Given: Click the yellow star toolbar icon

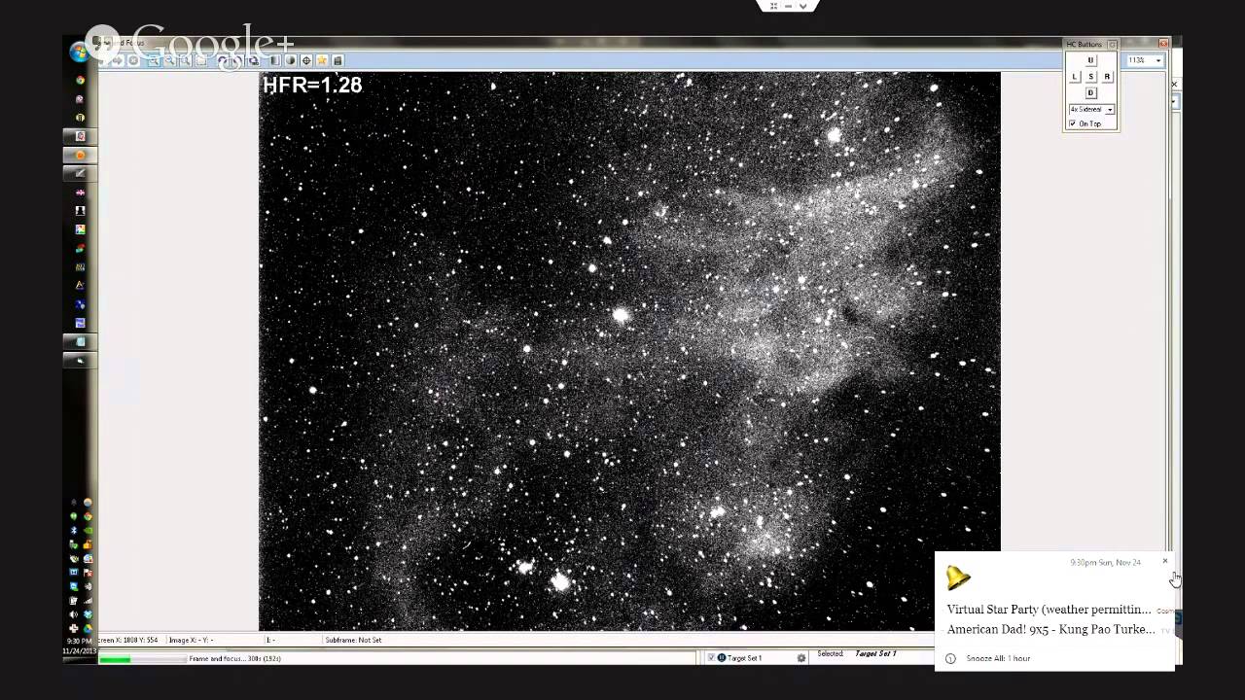Looking at the screenshot, I should click(322, 60).
